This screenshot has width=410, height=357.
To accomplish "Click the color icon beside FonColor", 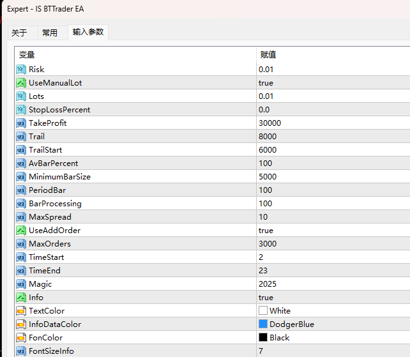I will pos(21,338).
